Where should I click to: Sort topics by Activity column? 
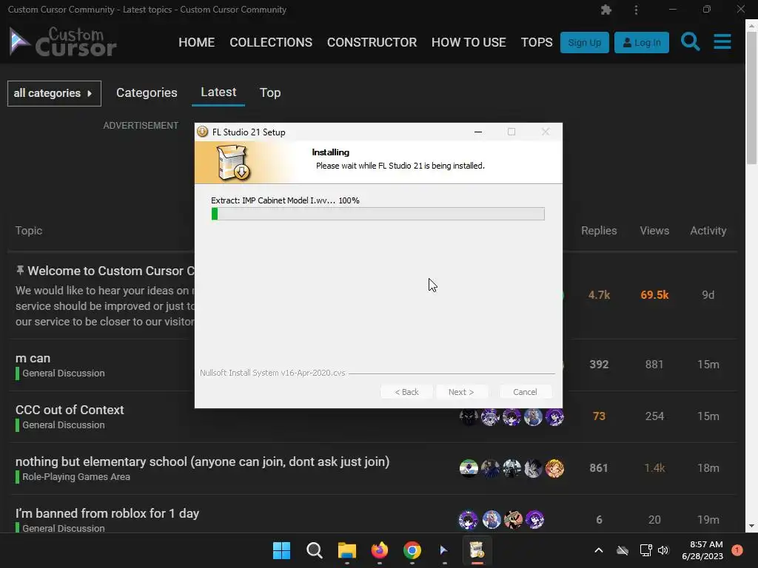(708, 231)
